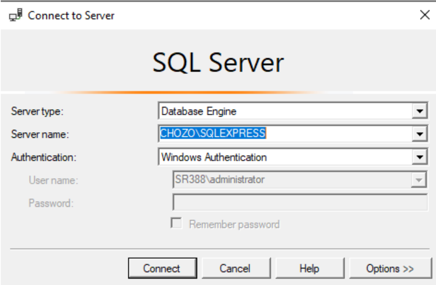This screenshot has width=436, height=285.
Task: Enable the Remember password checkbox
Action: [178, 224]
